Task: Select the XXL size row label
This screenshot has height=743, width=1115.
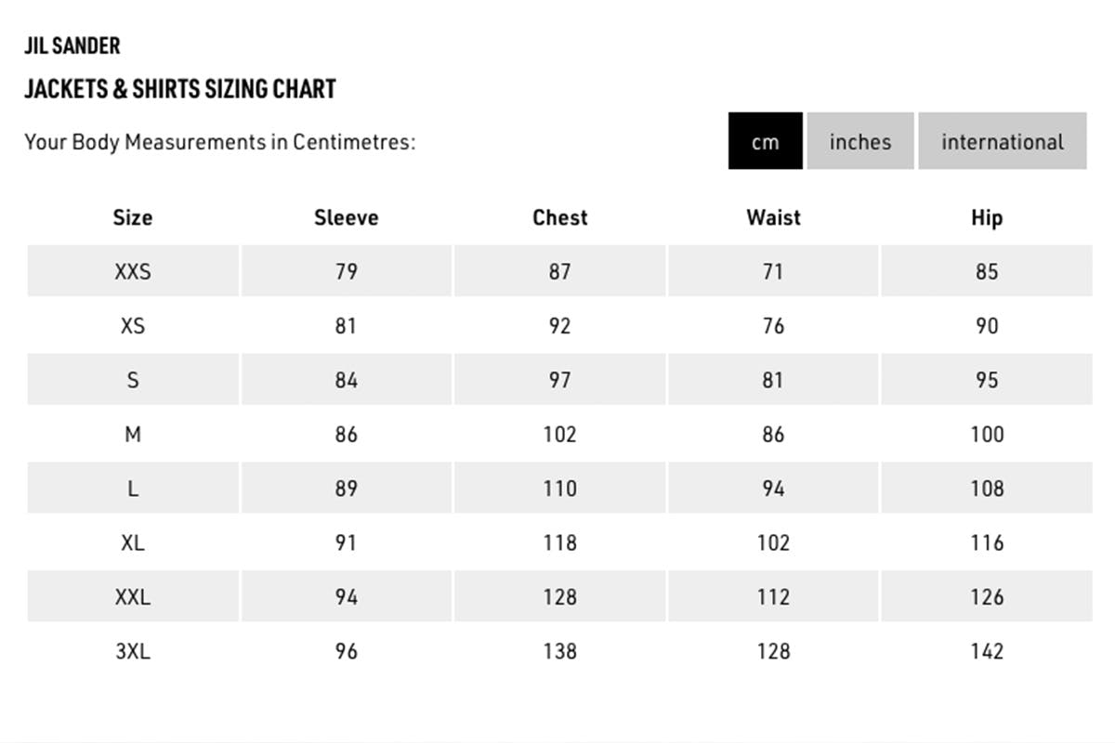Action: [133, 596]
